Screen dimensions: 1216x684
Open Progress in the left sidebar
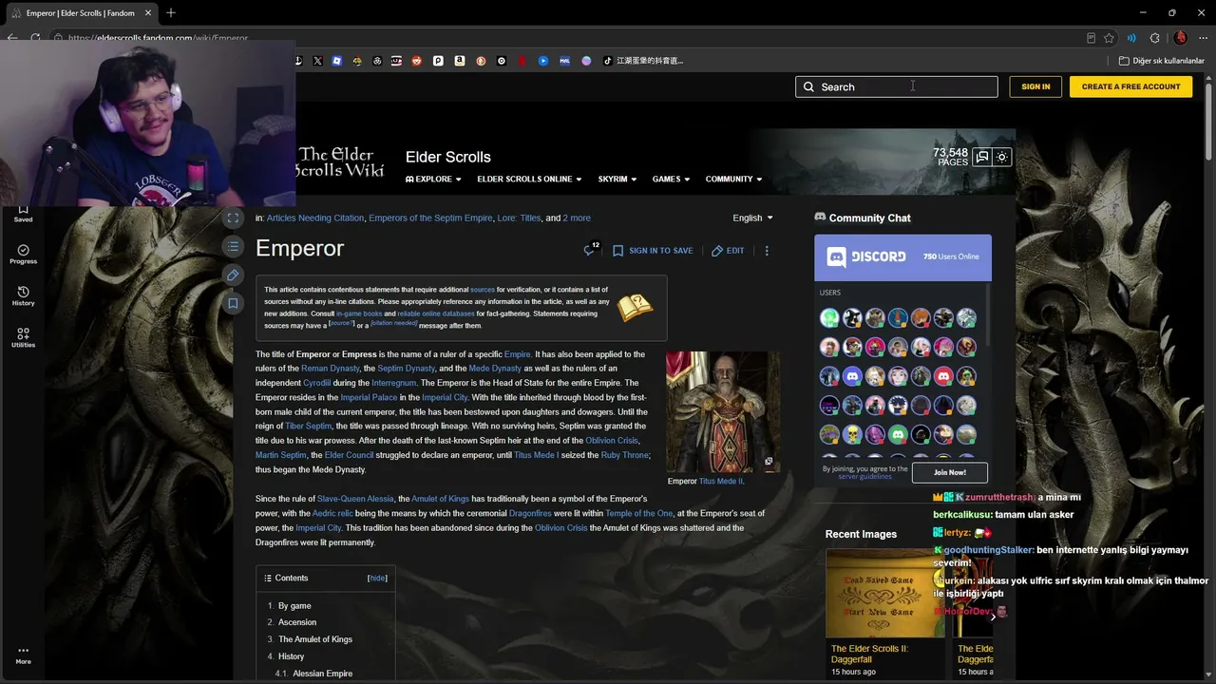click(x=23, y=255)
